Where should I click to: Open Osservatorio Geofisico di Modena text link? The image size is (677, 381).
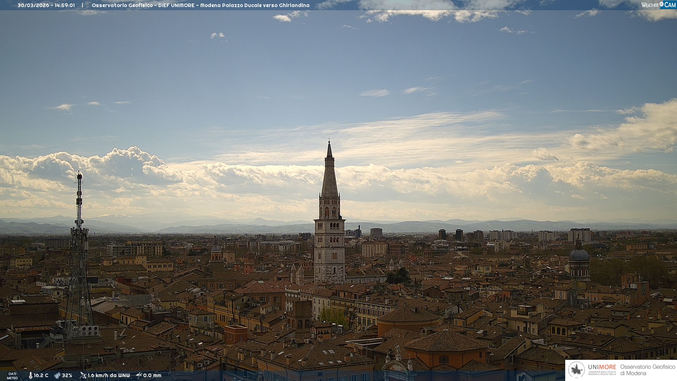pyautogui.click(x=647, y=370)
